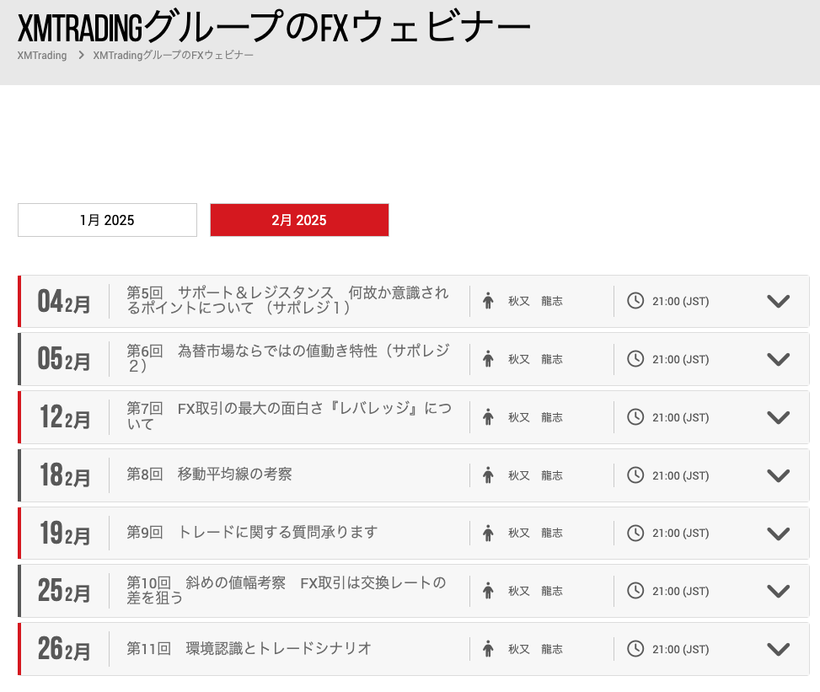This screenshot has height=692, width=820.
Task: Click the date 04 2月
Action: 64,302
